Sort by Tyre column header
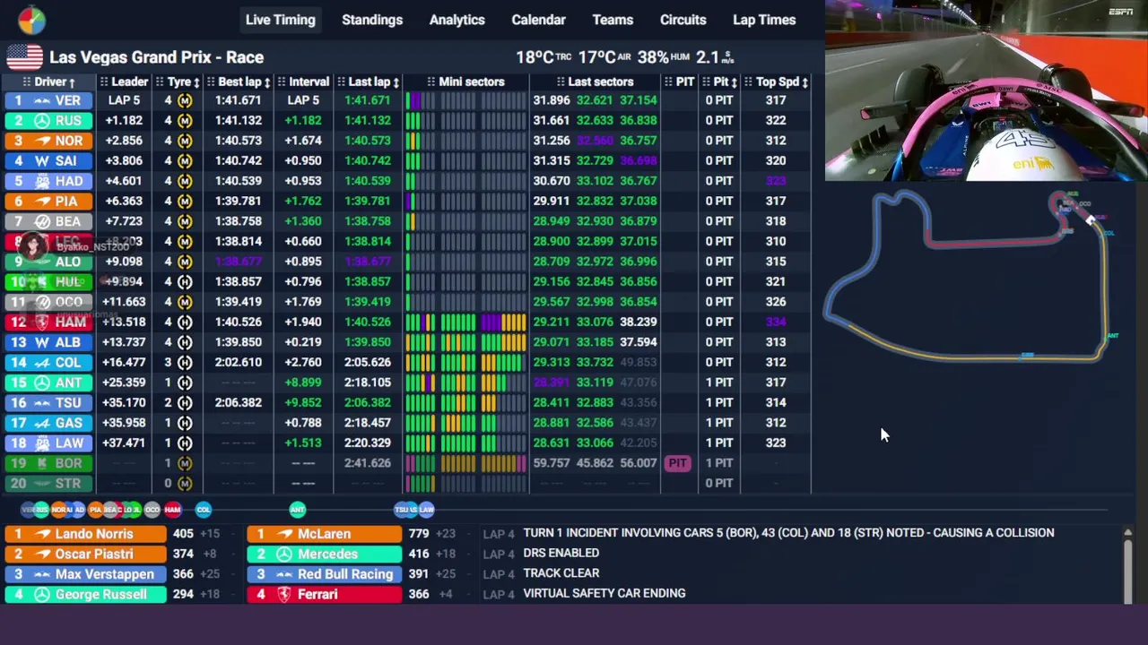Viewport: 1148px width, 645px height. coord(178,82)
